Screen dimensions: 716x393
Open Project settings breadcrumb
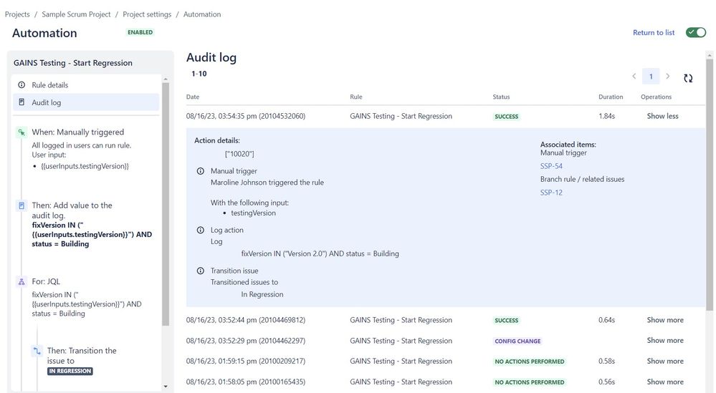click(147, 14)
